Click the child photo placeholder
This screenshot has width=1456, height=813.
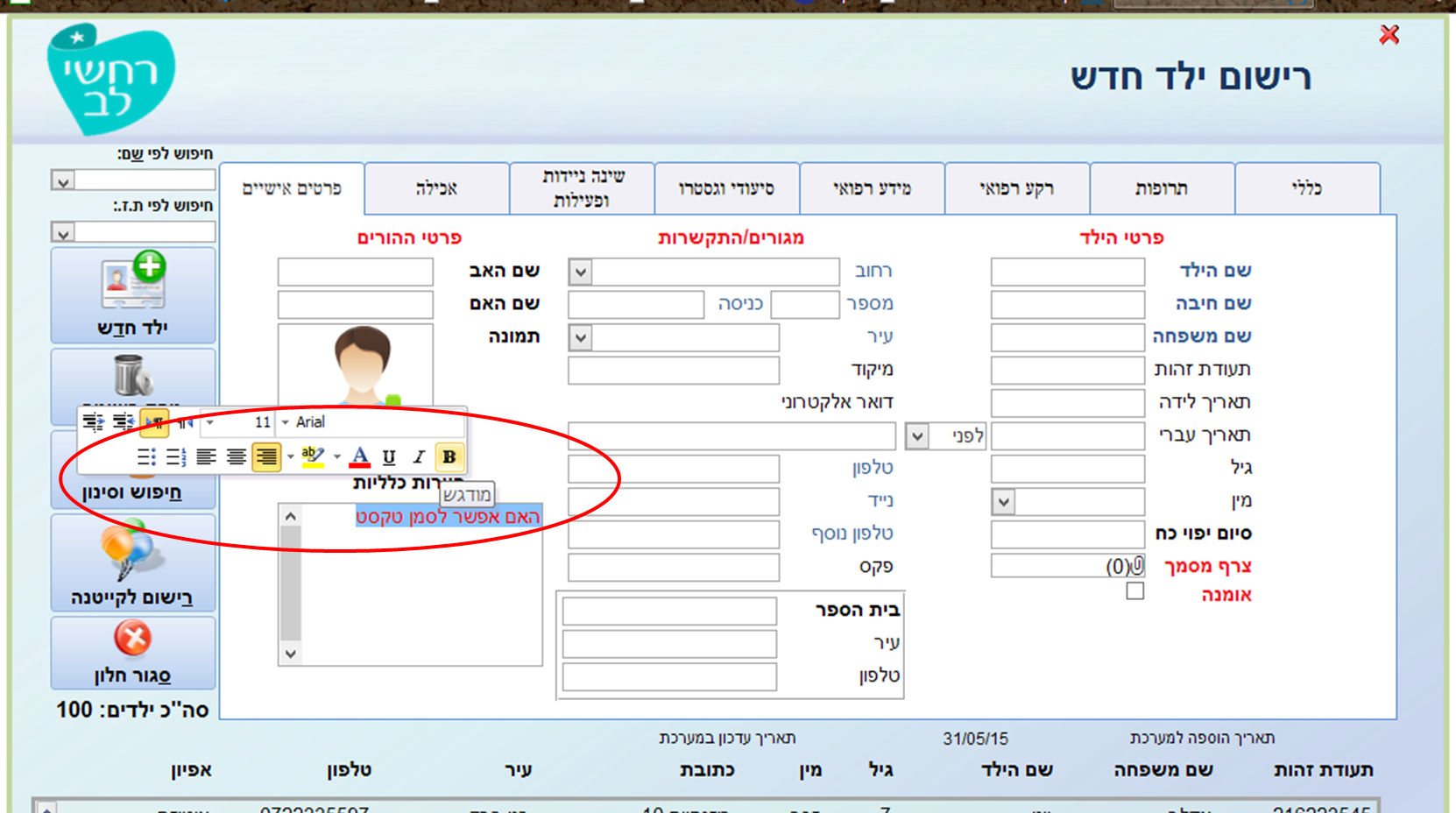356,365
